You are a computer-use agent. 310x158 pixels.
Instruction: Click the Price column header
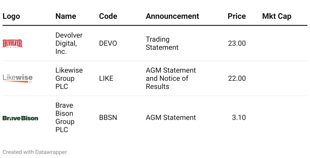coord(237,16)
